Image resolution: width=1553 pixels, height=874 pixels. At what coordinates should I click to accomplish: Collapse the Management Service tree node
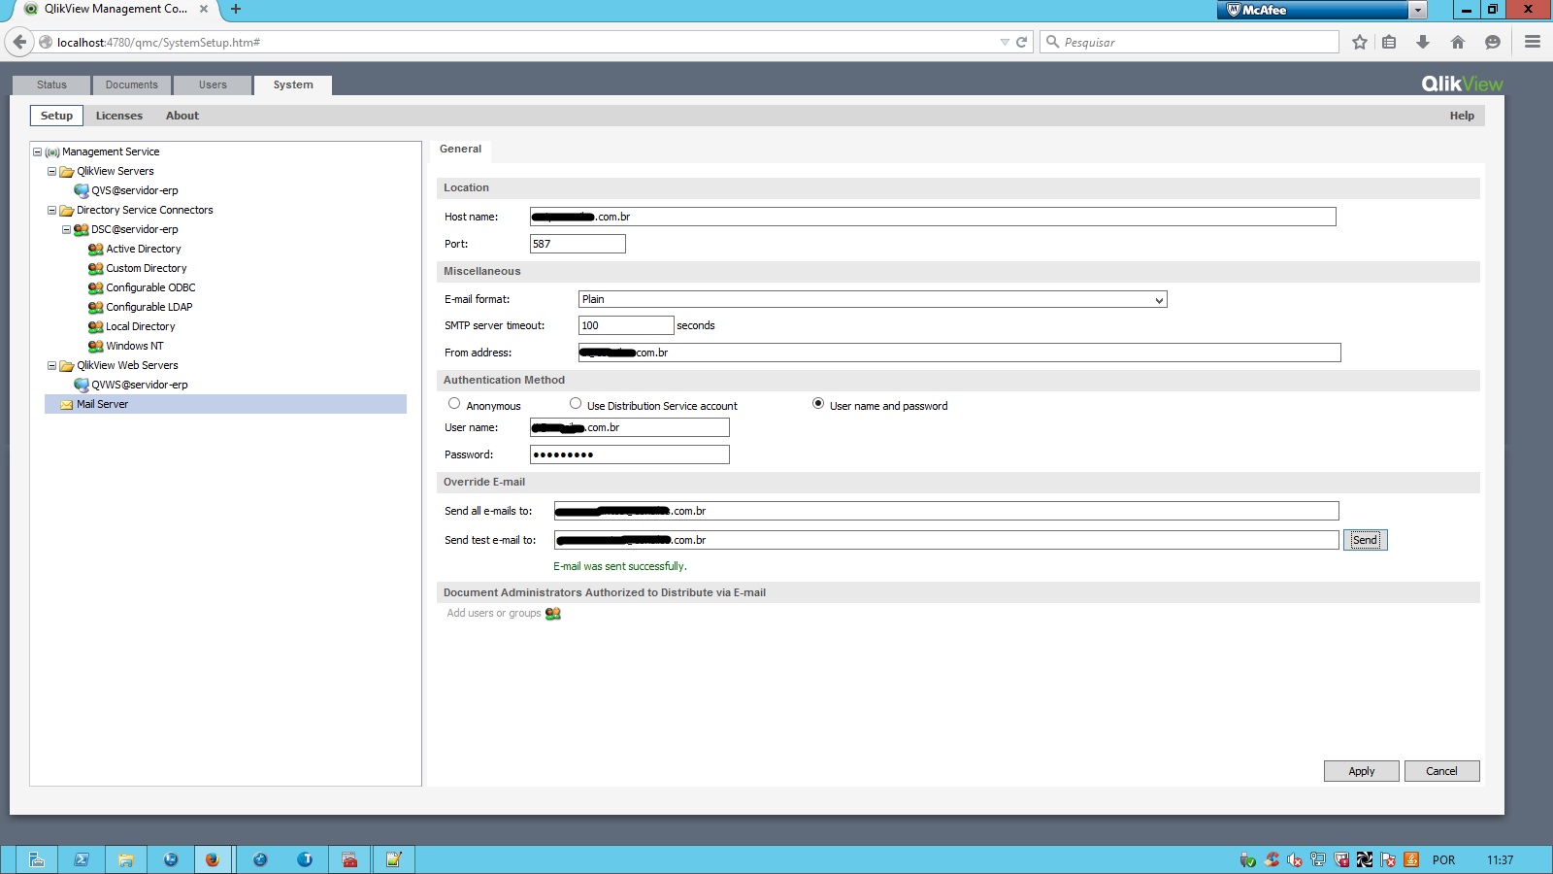tap(37, 151)
